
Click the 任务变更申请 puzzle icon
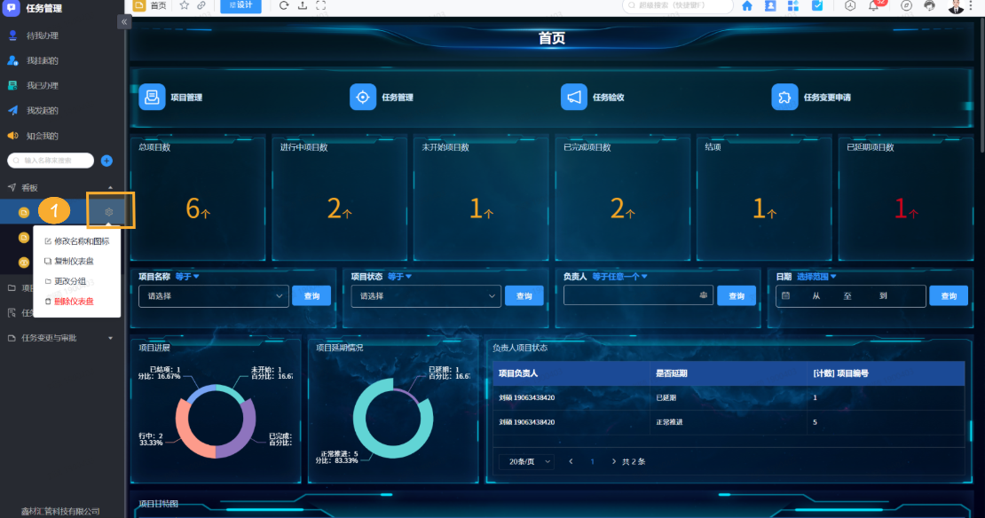coord(784,97)
